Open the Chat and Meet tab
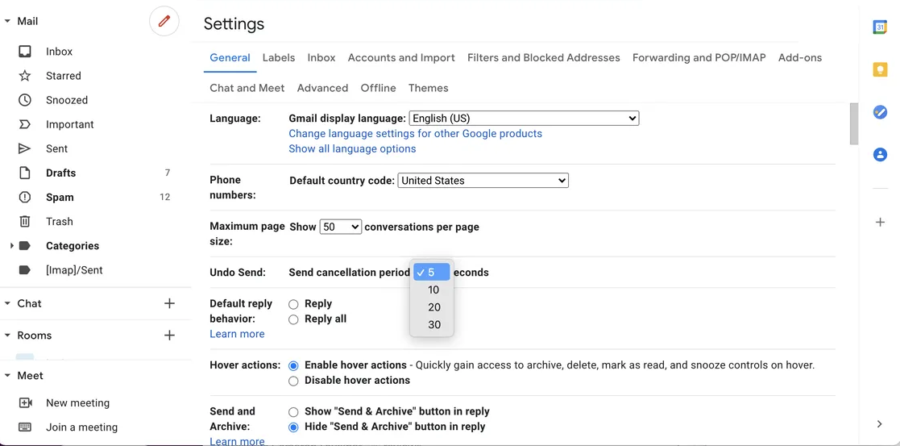 [x=247, y=88]
